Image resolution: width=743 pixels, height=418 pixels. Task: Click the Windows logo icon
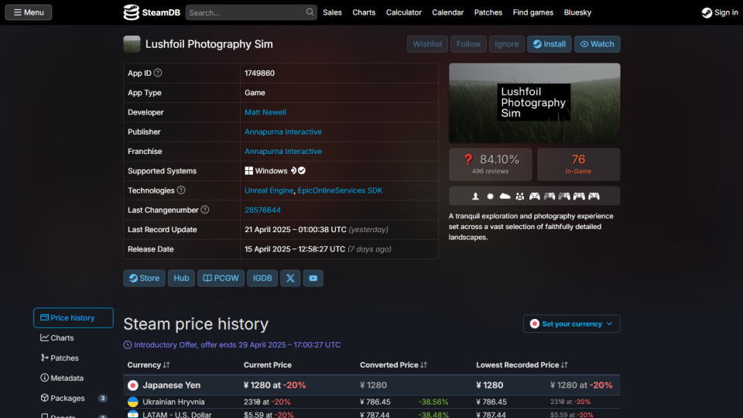248,170
